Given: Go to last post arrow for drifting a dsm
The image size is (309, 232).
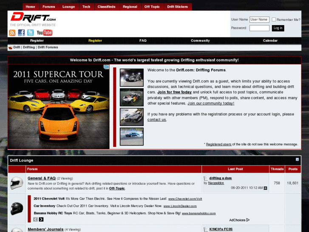Looking at the screenshot, I should pos(266,188).
